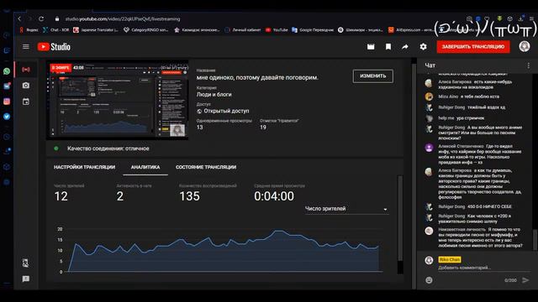538x302 pixels.
Task: Click the share arrow icon in header
Action: [x=405, y=47]
